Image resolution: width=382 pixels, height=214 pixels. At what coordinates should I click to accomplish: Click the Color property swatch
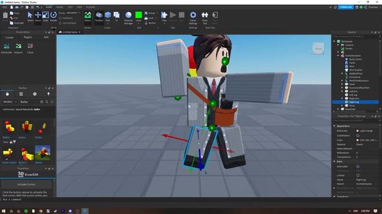tap(358, 140)
